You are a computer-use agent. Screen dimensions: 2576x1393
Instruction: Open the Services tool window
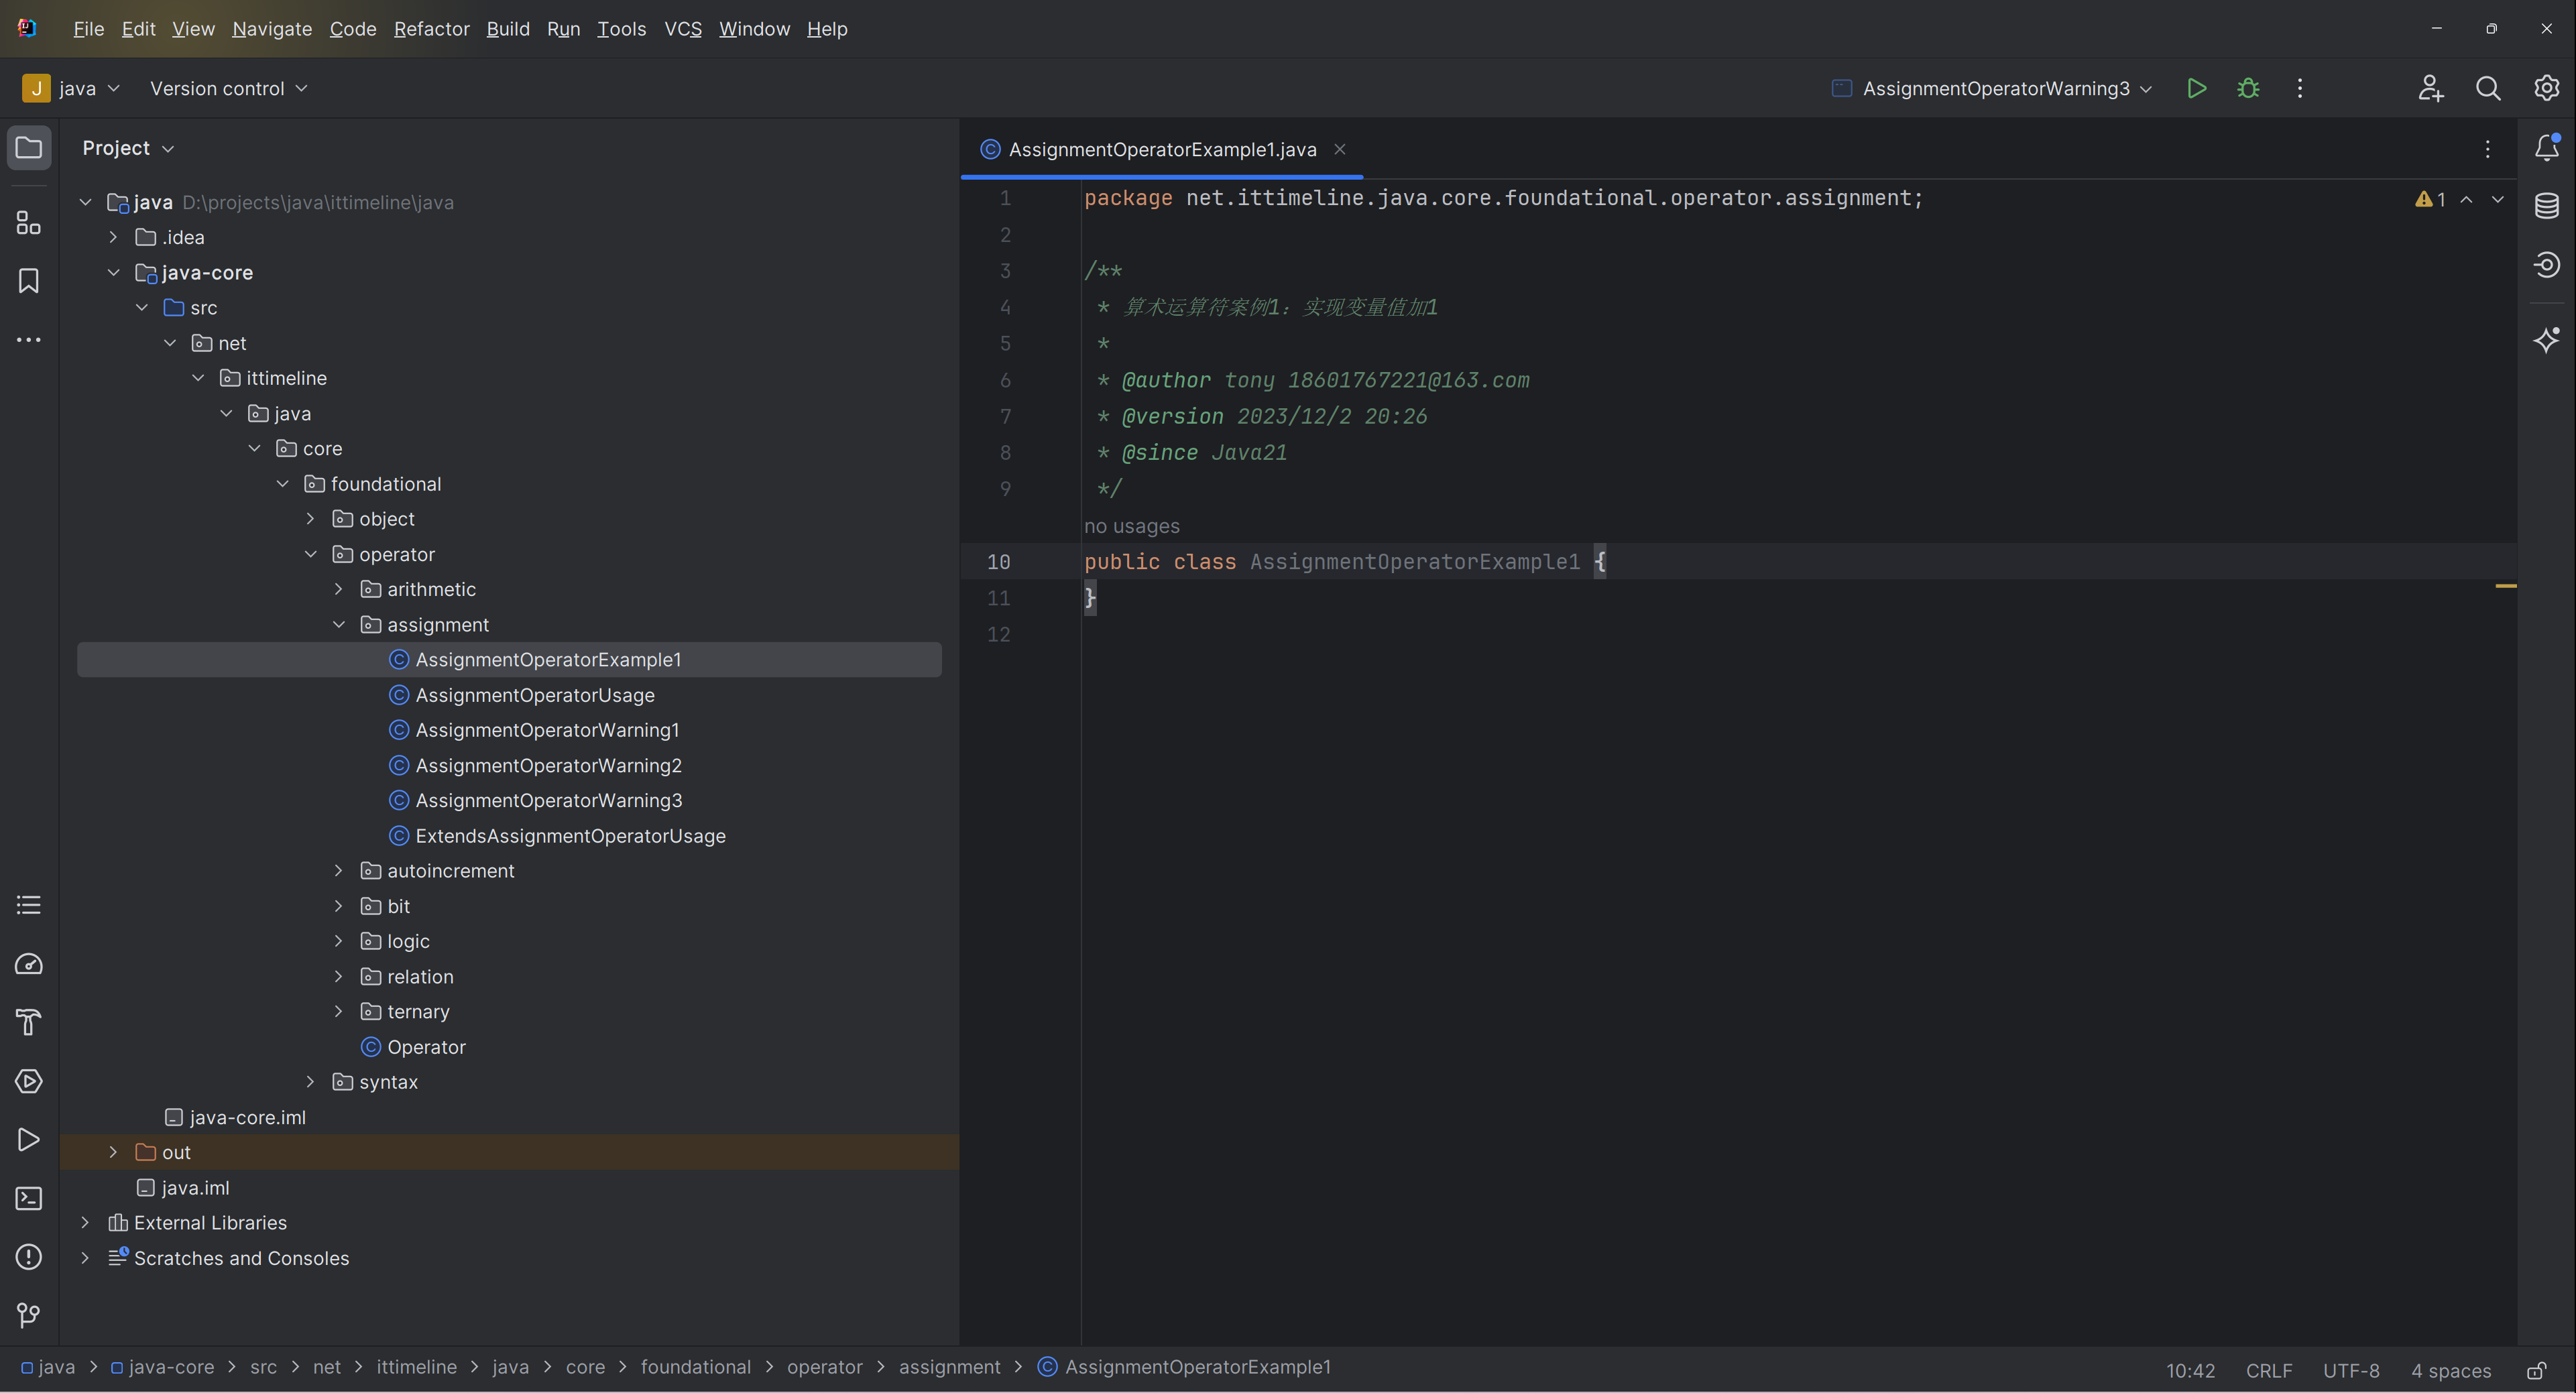(x=29, y=1081)
